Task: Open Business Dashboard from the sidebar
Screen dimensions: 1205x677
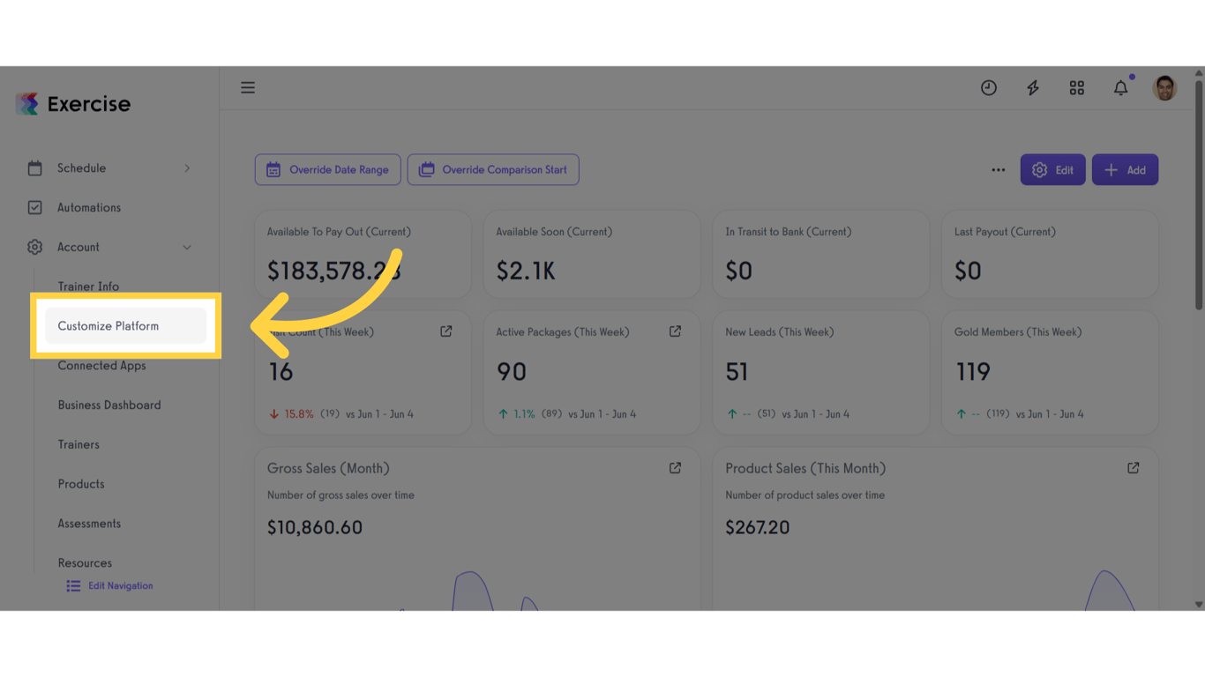Action: pyautogui.click(x=109, y=405)
